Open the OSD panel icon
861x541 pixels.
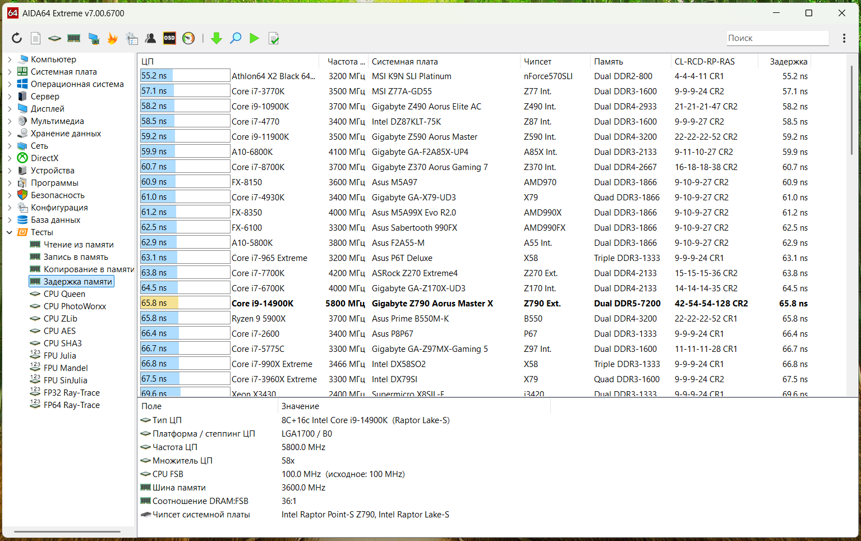169,38
